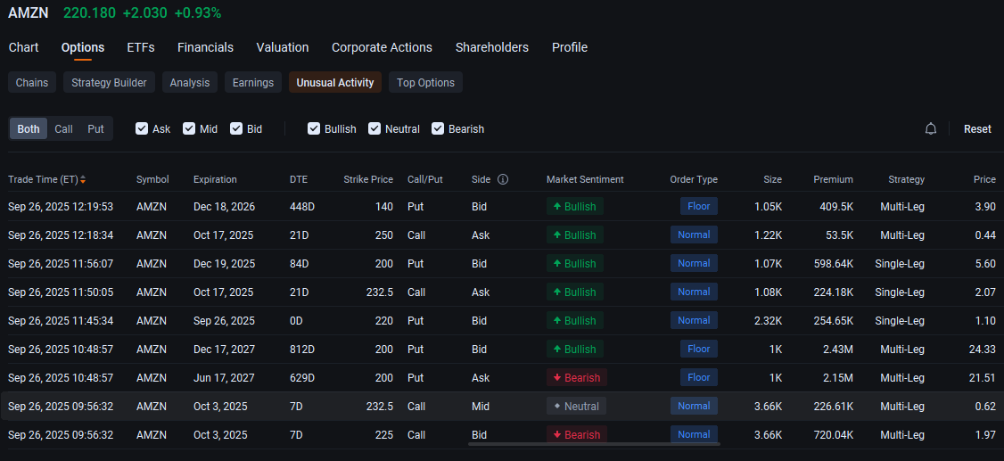
Task: Click the 2.43M premium value
Action: 838,349
